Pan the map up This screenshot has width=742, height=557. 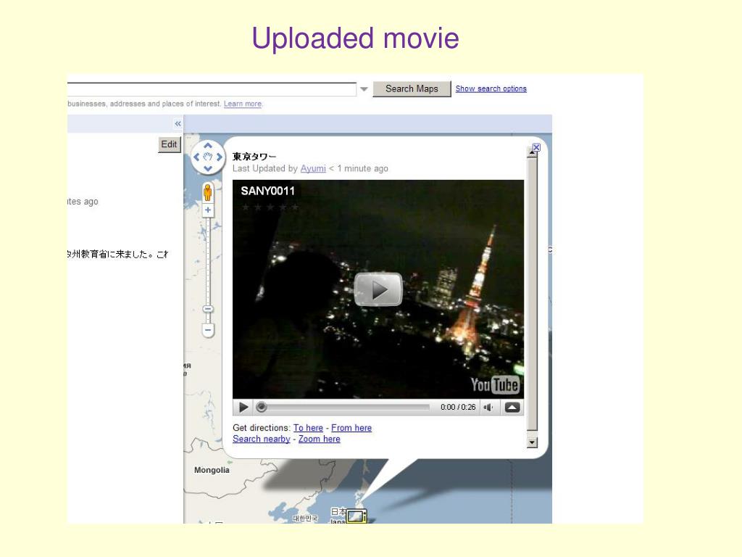(x=207, y=145)
